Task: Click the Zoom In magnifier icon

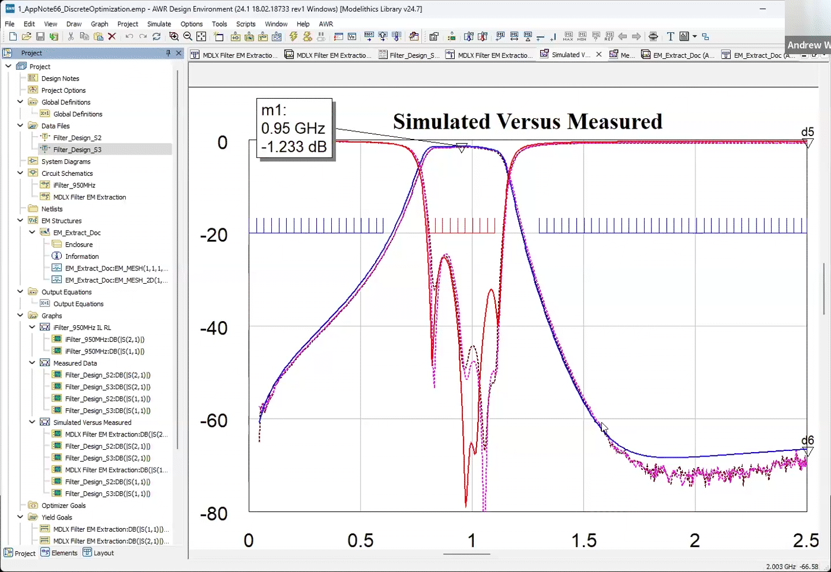Action: tap(174, 36)
